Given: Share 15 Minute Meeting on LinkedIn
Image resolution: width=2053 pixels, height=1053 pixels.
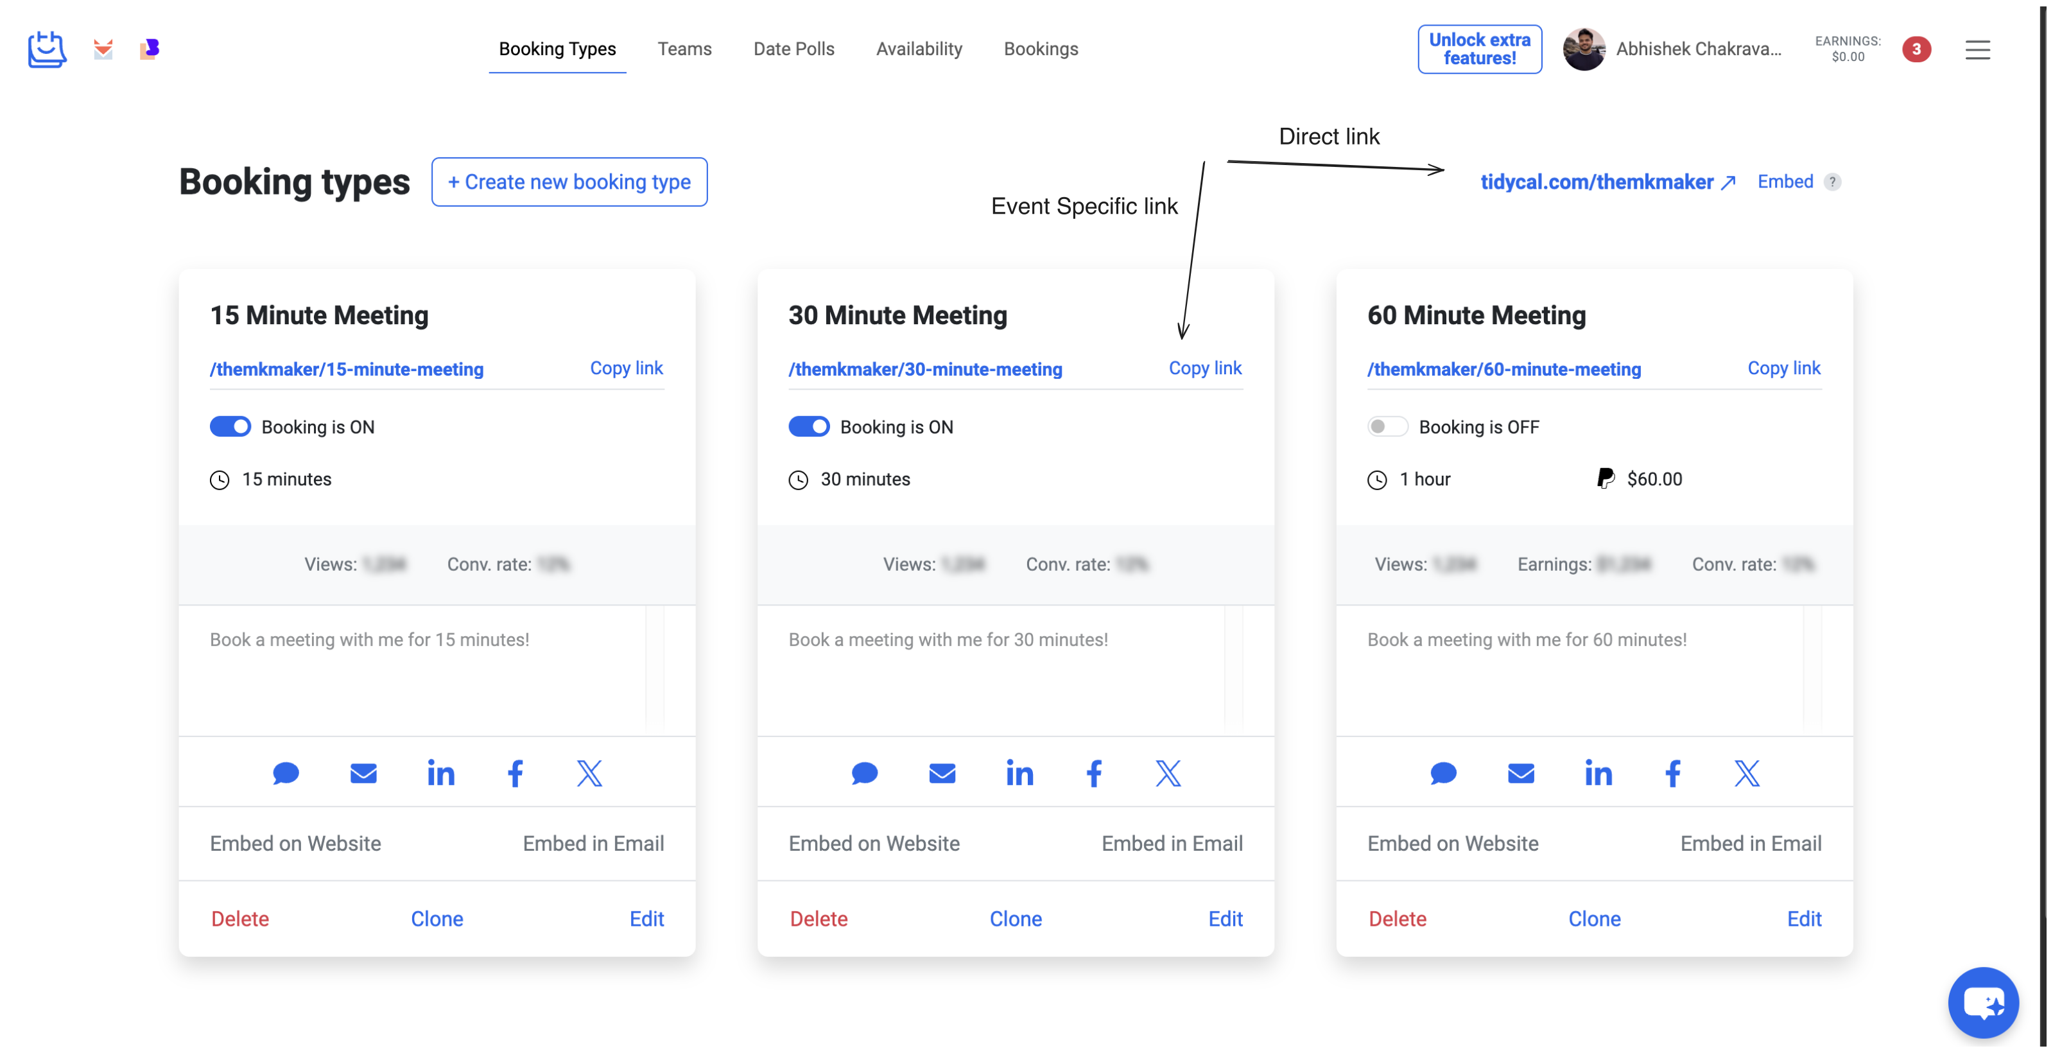Looking at the screenshot, I should (441, 772).
